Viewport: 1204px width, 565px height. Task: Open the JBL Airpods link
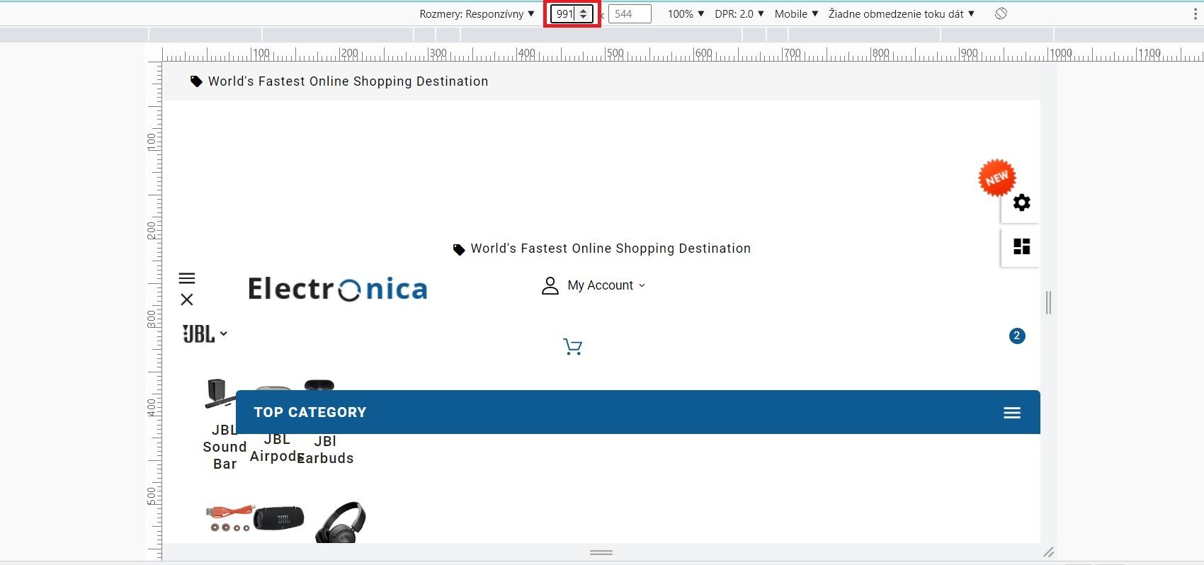point(277,447)
